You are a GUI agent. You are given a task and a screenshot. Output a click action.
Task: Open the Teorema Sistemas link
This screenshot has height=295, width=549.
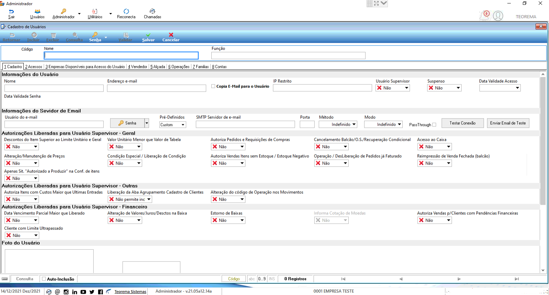click(130, 292)
